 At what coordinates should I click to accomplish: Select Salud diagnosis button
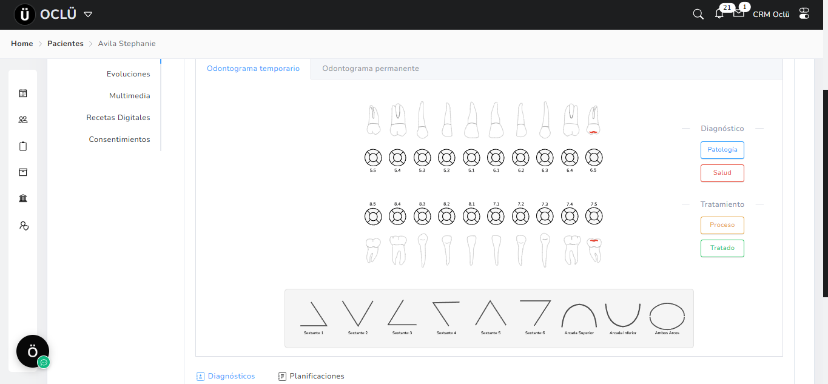pos(722,173)
